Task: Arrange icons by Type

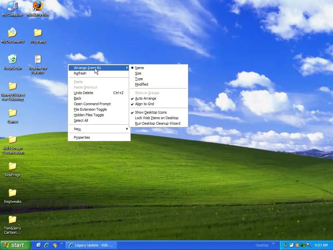Action: pos(158,79)
